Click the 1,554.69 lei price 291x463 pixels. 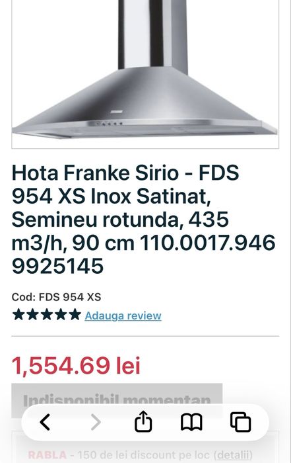(x=76, y=366)
